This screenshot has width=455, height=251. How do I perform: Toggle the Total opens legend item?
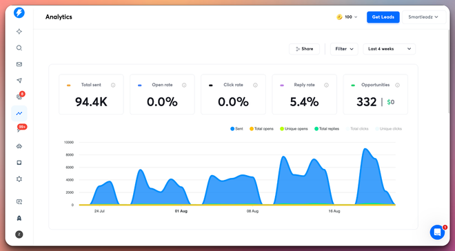point(261,128)
